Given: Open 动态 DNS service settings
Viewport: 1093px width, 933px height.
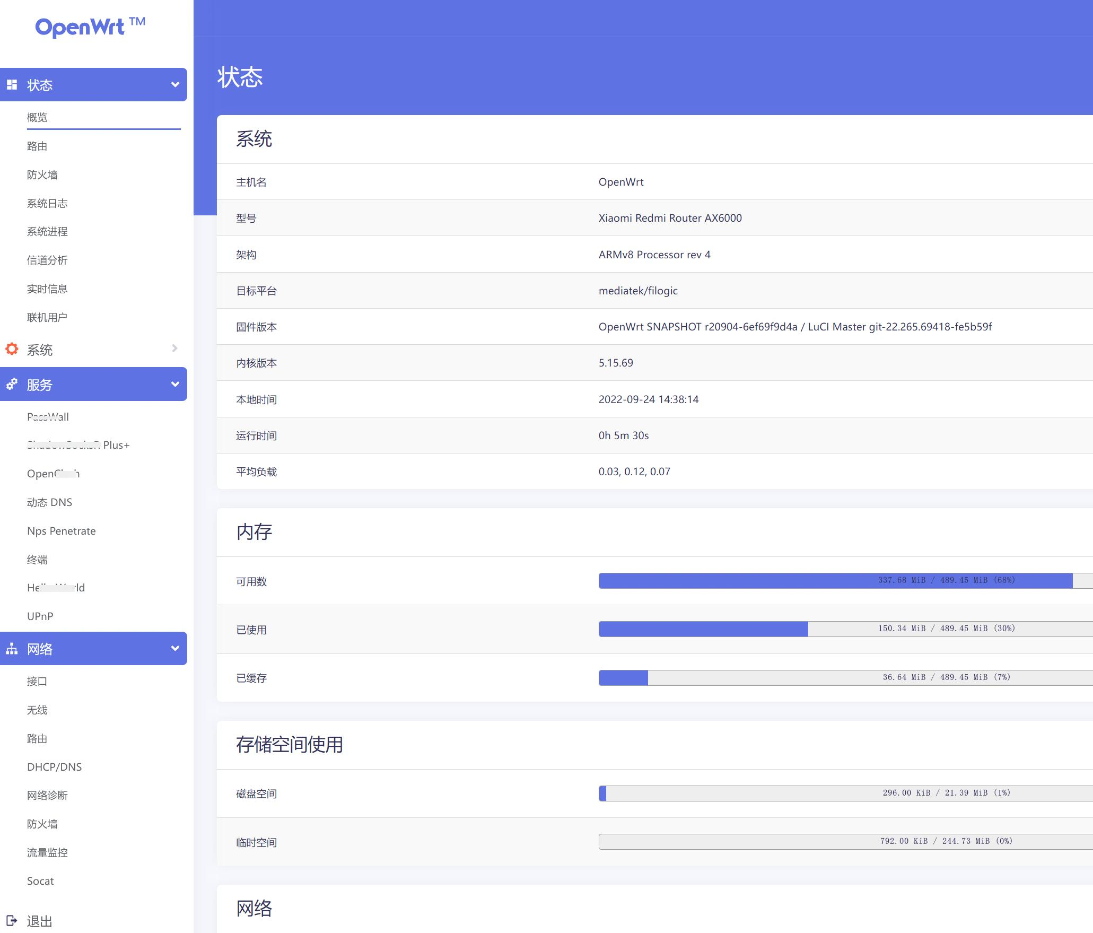Looking at the screenshot, I should 49,502.
